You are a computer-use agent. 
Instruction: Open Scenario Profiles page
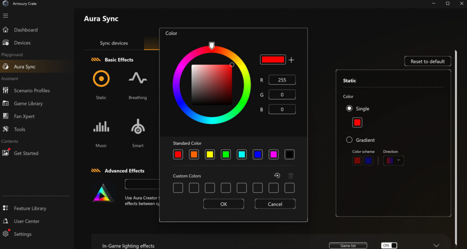[x=31, y=91]
